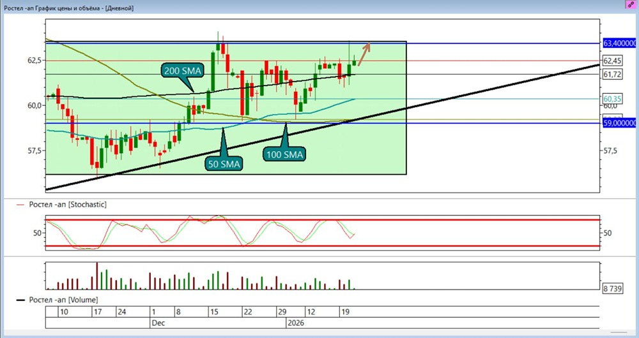Click the Stochastic left axis 50 label
This screenshot has width=639, height=338.
38,233
